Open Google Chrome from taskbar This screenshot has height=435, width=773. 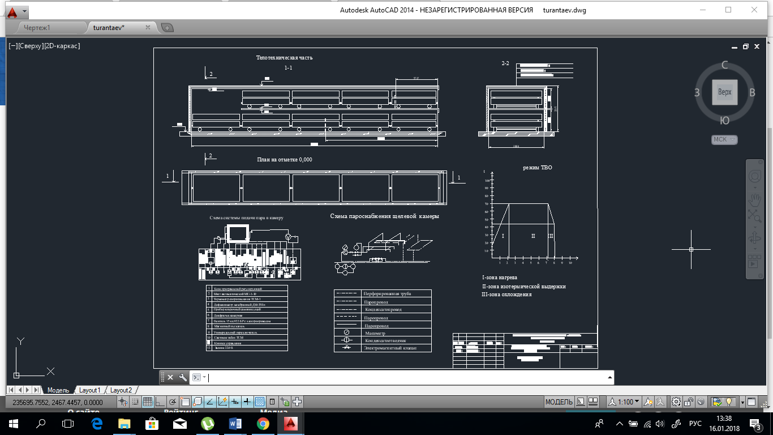[263, 423]
